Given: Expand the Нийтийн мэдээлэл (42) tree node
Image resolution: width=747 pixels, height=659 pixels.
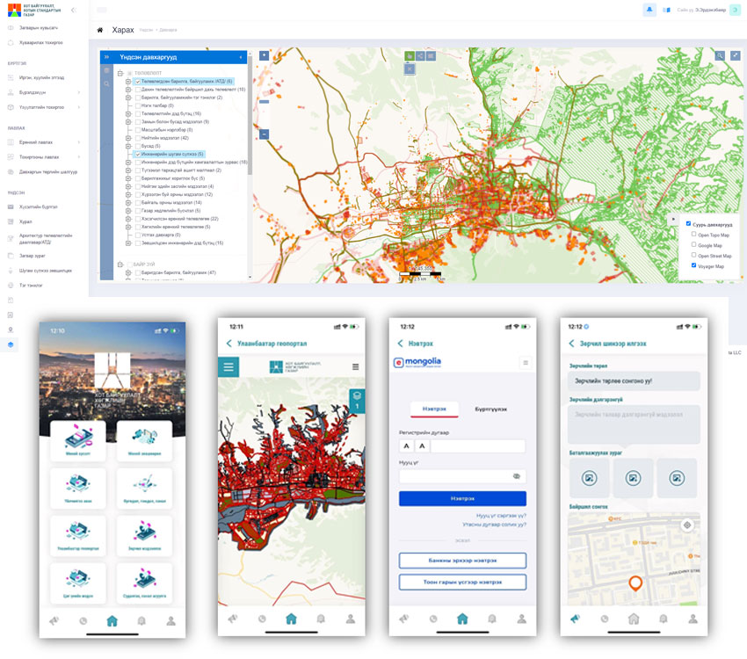Looking at the screenshot, I should coord(128,138).
